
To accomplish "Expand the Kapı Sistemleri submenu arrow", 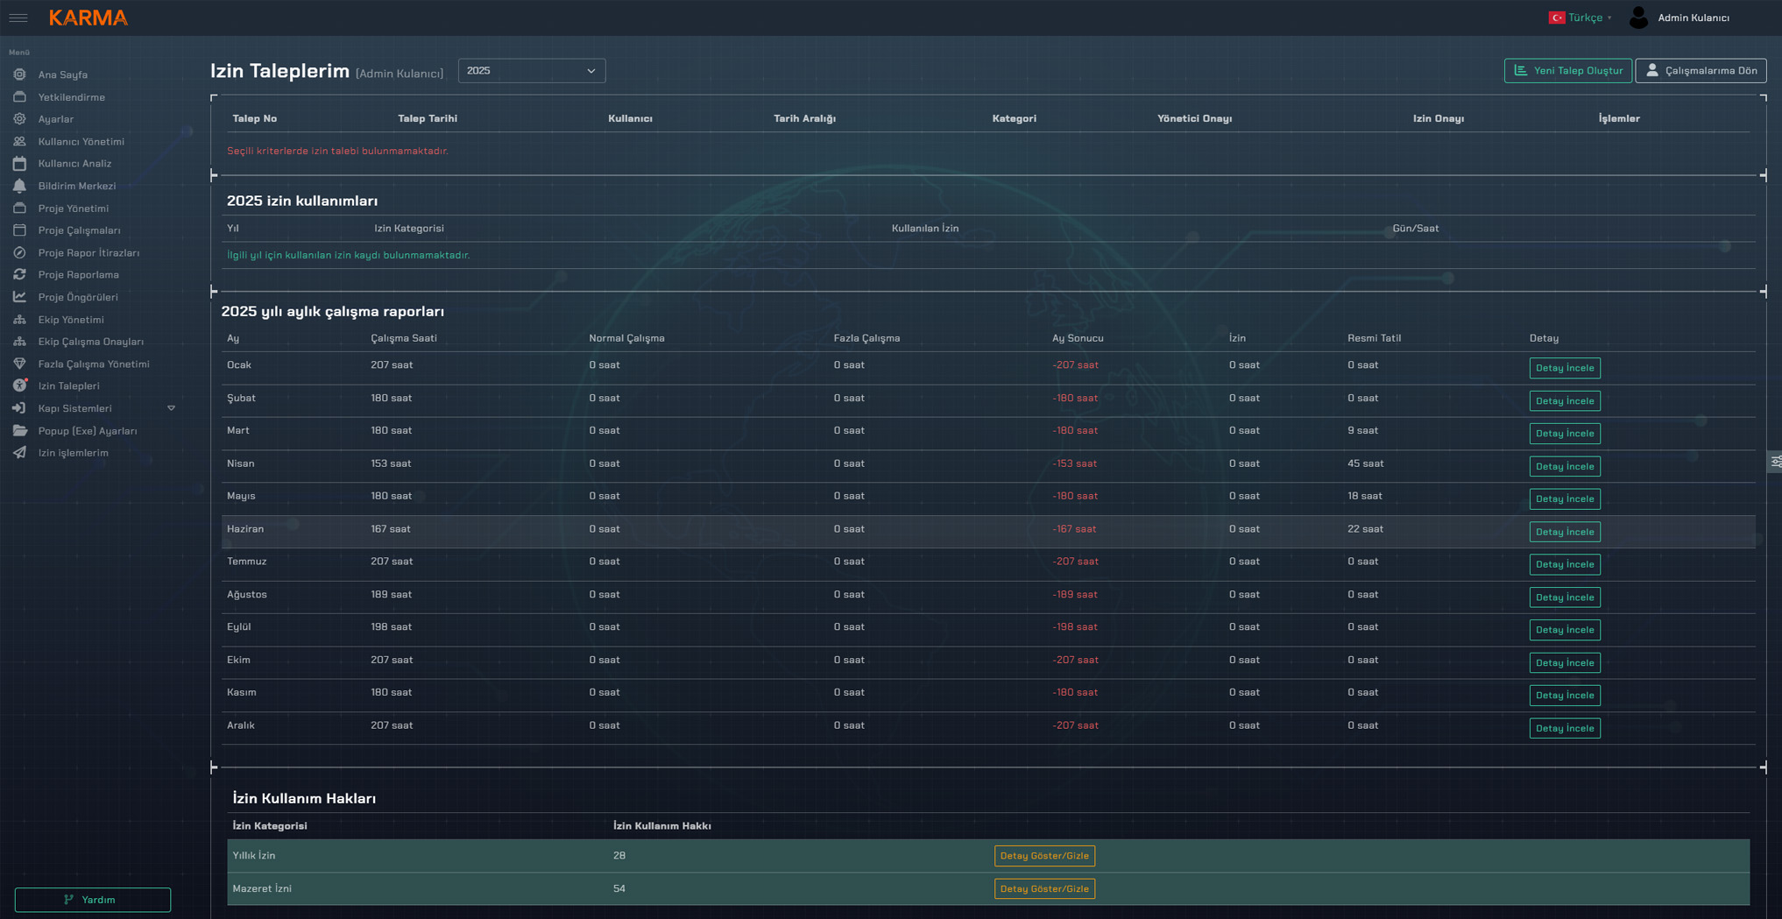I will point(172,408).
